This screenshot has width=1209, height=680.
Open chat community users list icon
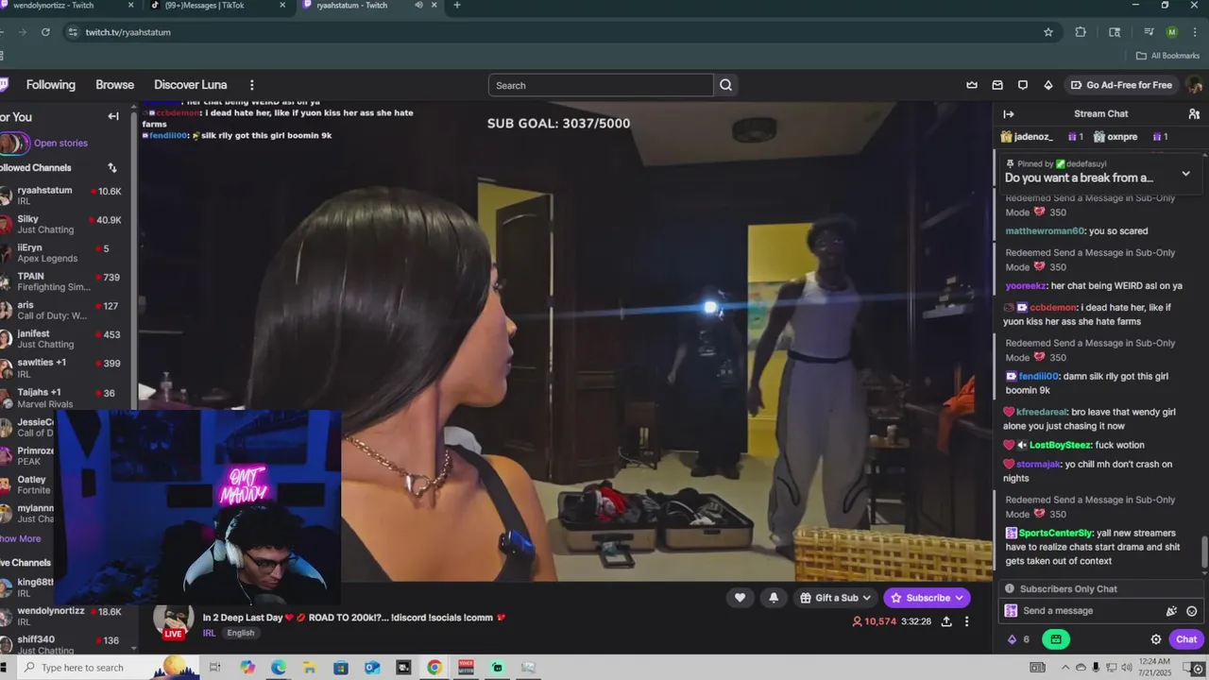(1194, 113)
